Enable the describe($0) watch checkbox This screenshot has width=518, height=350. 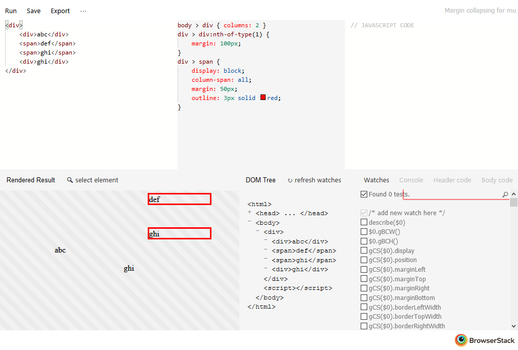[364, 222]
